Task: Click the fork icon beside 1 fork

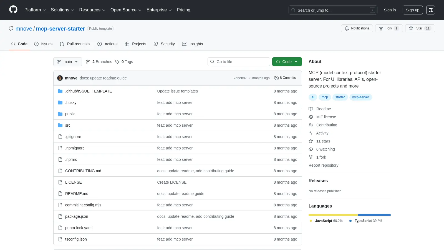Action: [x=311, y=157]
